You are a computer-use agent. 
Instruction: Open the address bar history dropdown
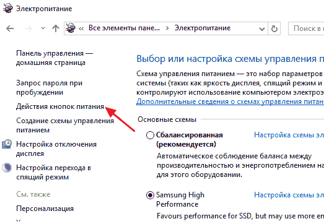click(x=262, y=28)
